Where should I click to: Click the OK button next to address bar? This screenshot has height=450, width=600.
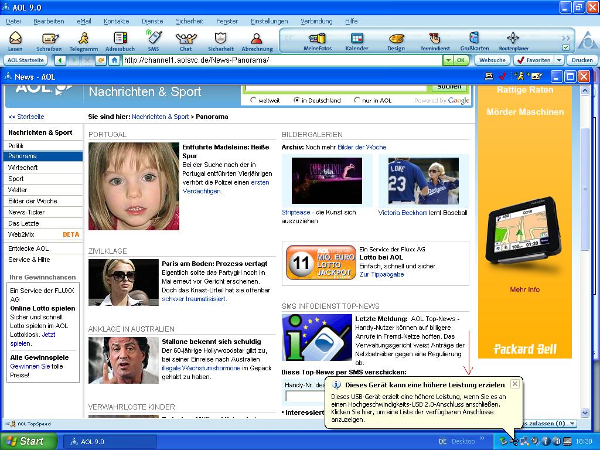[x=461, y=60]
